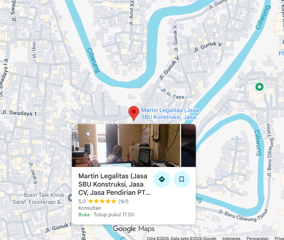Open the Martin Legalitas card title
Screen dimensions: 284x240
coord(114,184)
